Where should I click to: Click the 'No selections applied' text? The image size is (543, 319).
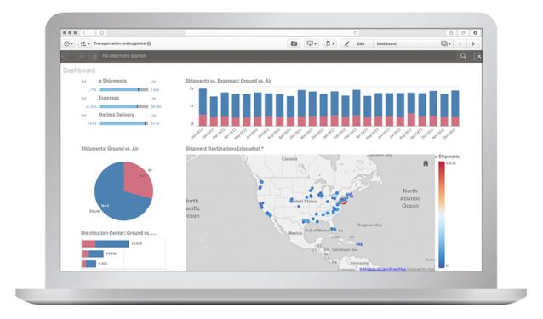[x=123, y=56]
